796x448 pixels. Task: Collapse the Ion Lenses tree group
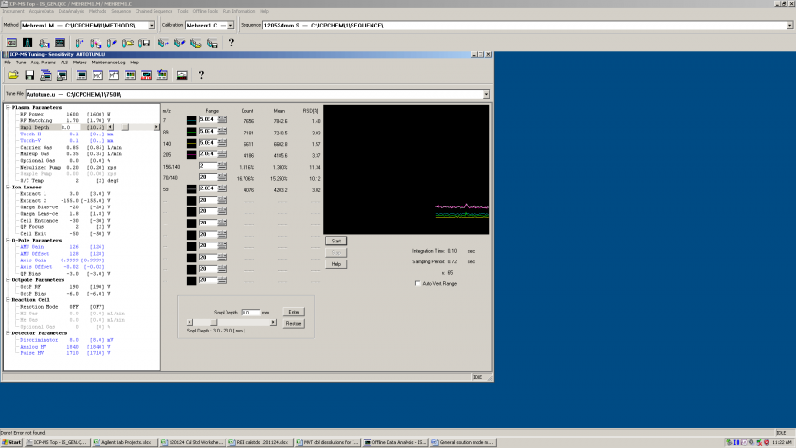point(8,188)
